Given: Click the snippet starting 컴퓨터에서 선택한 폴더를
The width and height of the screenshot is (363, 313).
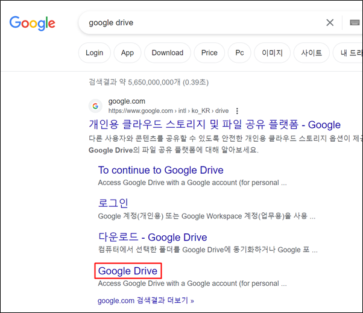Looking at the screenshot, I should click(207, 250).
